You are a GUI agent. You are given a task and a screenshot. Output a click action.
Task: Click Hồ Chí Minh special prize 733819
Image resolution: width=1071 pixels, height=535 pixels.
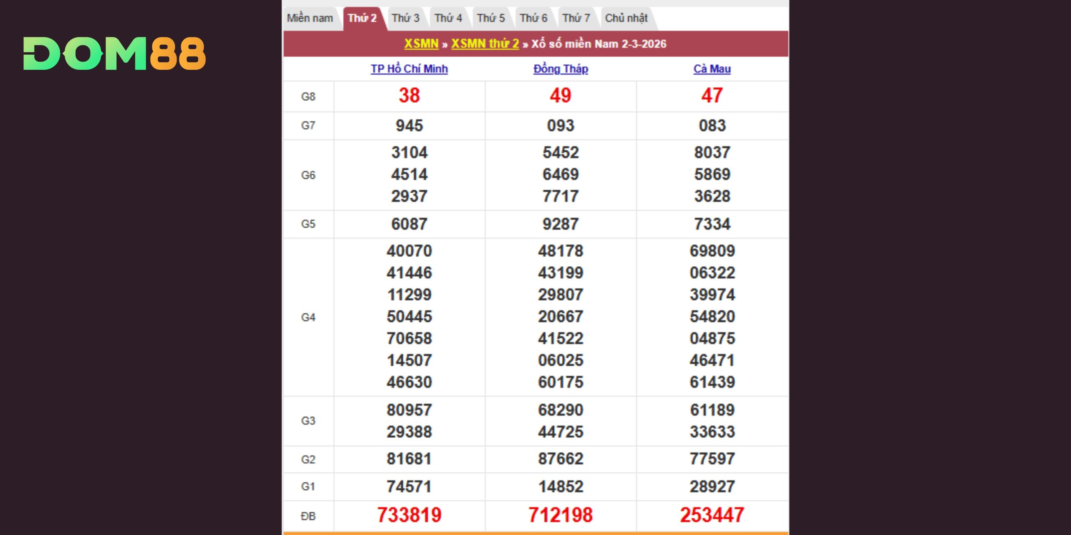(409, 515)
